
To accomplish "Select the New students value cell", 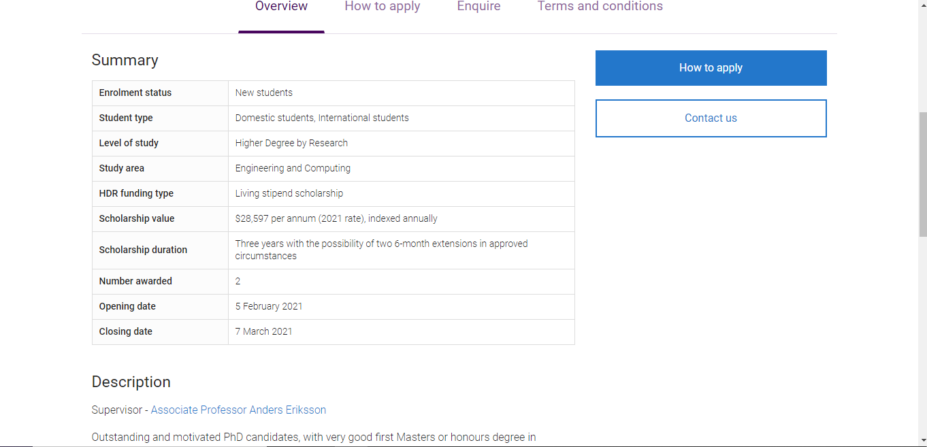I will coord(402,93).
